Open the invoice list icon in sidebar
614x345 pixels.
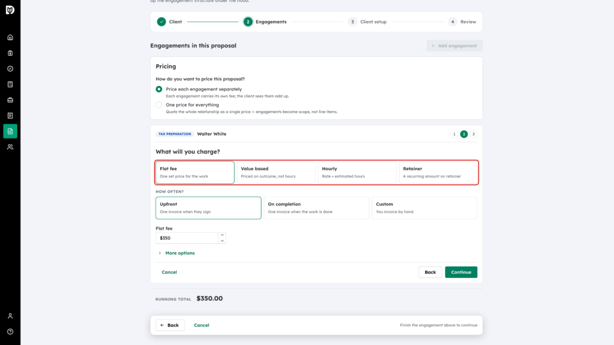10,116
